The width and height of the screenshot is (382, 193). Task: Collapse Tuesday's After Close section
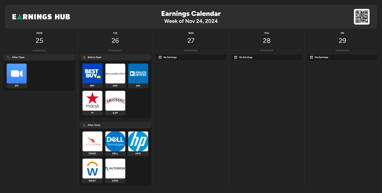(115, 125)
